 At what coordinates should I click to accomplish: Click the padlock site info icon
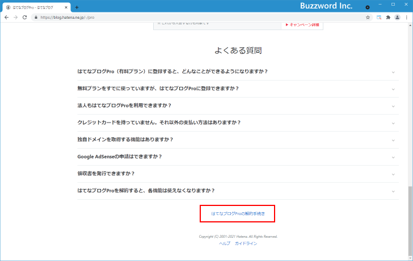[x=36, y=18]
